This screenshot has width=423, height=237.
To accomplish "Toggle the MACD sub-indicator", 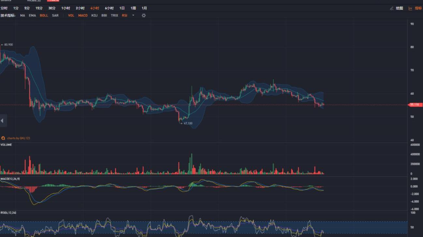I will pos(83,16).
